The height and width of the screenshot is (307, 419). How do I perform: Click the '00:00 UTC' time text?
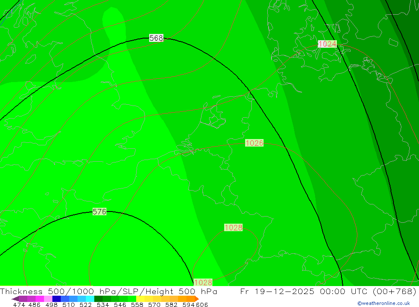344,291
